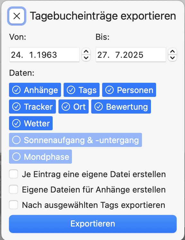Check Je Eintrag eine eigene Datei erstellen
185x240 pixels.
coord(13,174)
